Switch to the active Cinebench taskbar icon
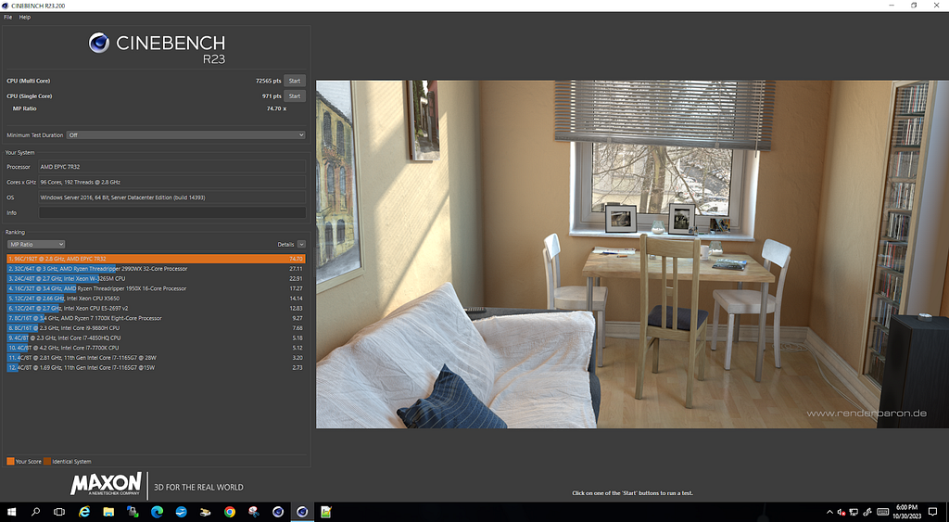The width and height of the screenshot is (949, 522). [302, 513]
